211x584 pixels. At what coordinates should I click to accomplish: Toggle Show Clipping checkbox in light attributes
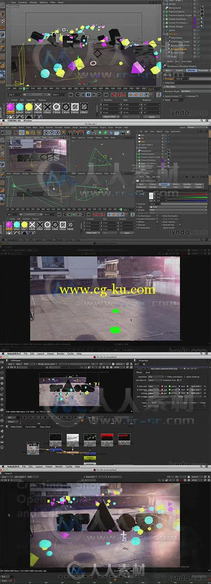(x=180, y=222)
